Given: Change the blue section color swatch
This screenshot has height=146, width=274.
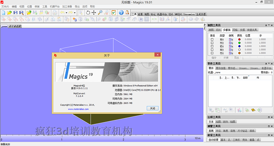Looking at the screenshot, I should (x=239, y=46).
